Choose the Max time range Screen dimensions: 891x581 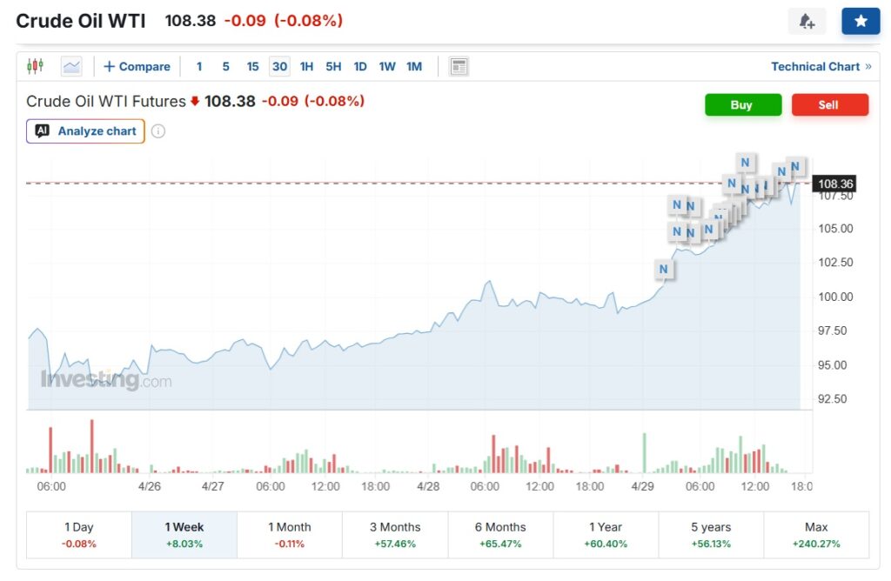[816, 534]
